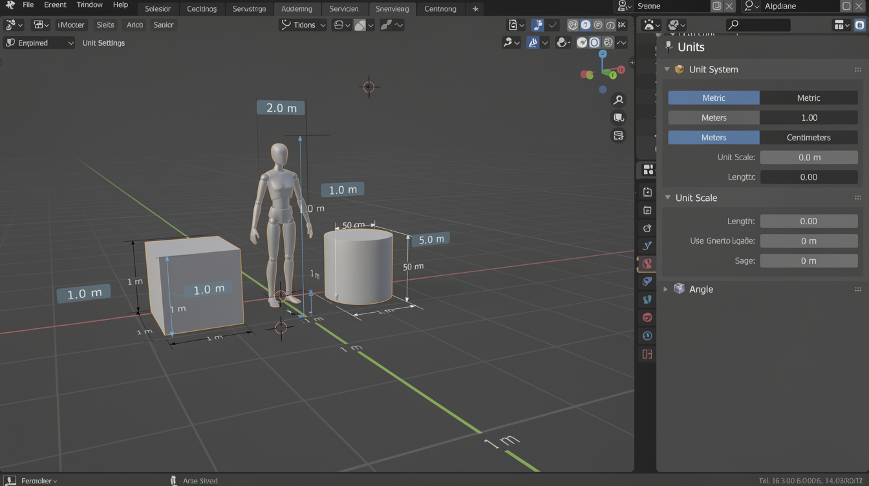Click the editor type selector icon top-left
This screenshot has height=486, width=869.
(x=12, y=25)
